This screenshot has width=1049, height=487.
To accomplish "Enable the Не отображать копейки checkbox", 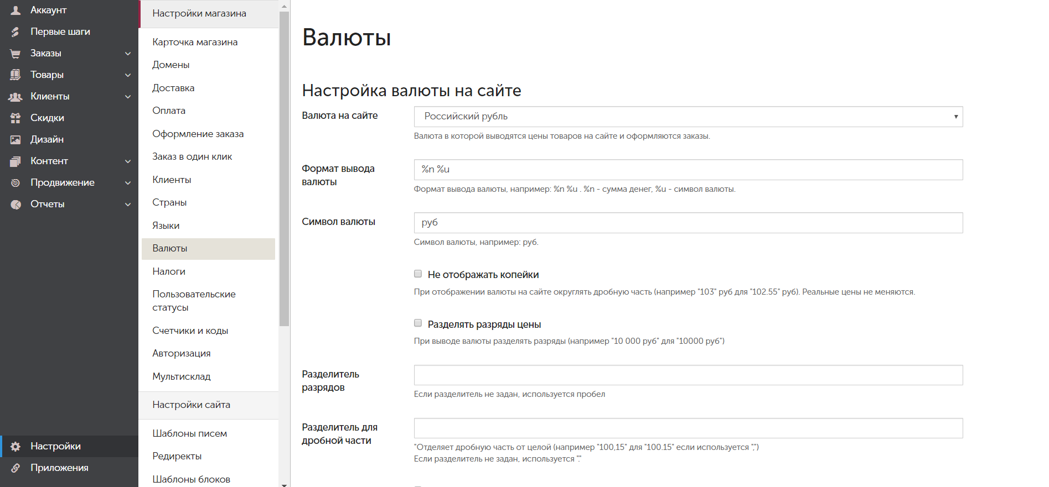I will [x=418, y=274].
